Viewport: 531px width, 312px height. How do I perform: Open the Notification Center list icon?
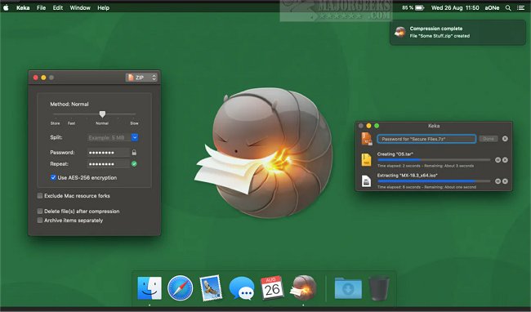point(521,7)
